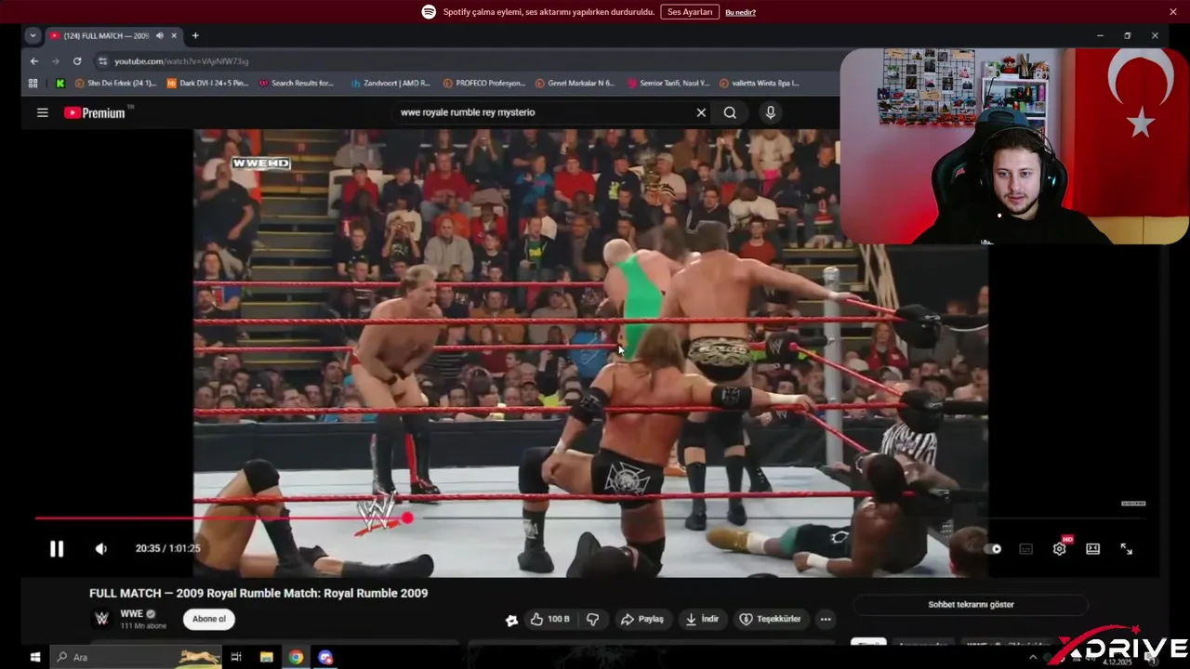View site information icon beside the URL
The height and width of the screenshot is (669, 1190).
pos(102,61)
